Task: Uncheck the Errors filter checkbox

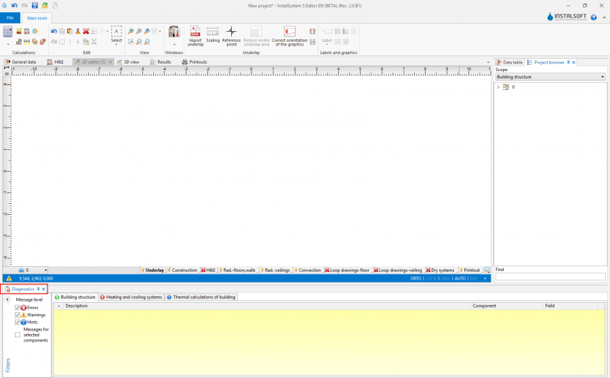Action: coord(18,308)
